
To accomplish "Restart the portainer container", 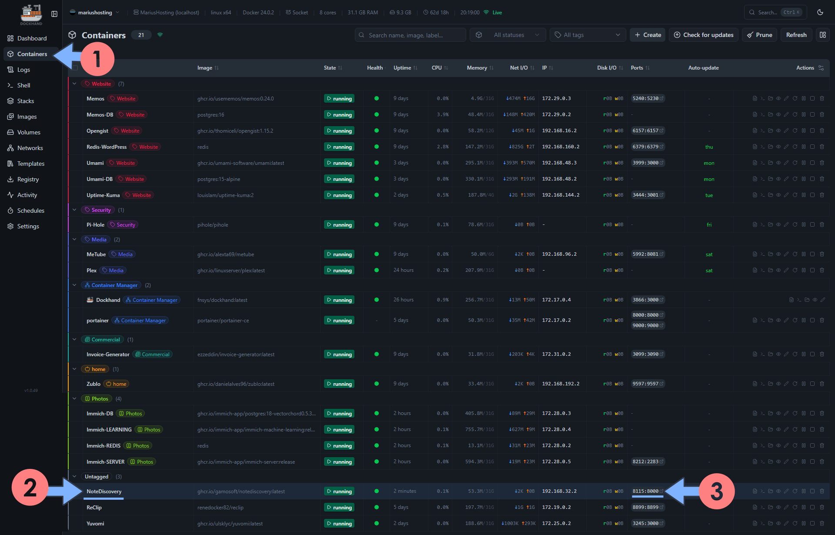I will tap(795, 320).
